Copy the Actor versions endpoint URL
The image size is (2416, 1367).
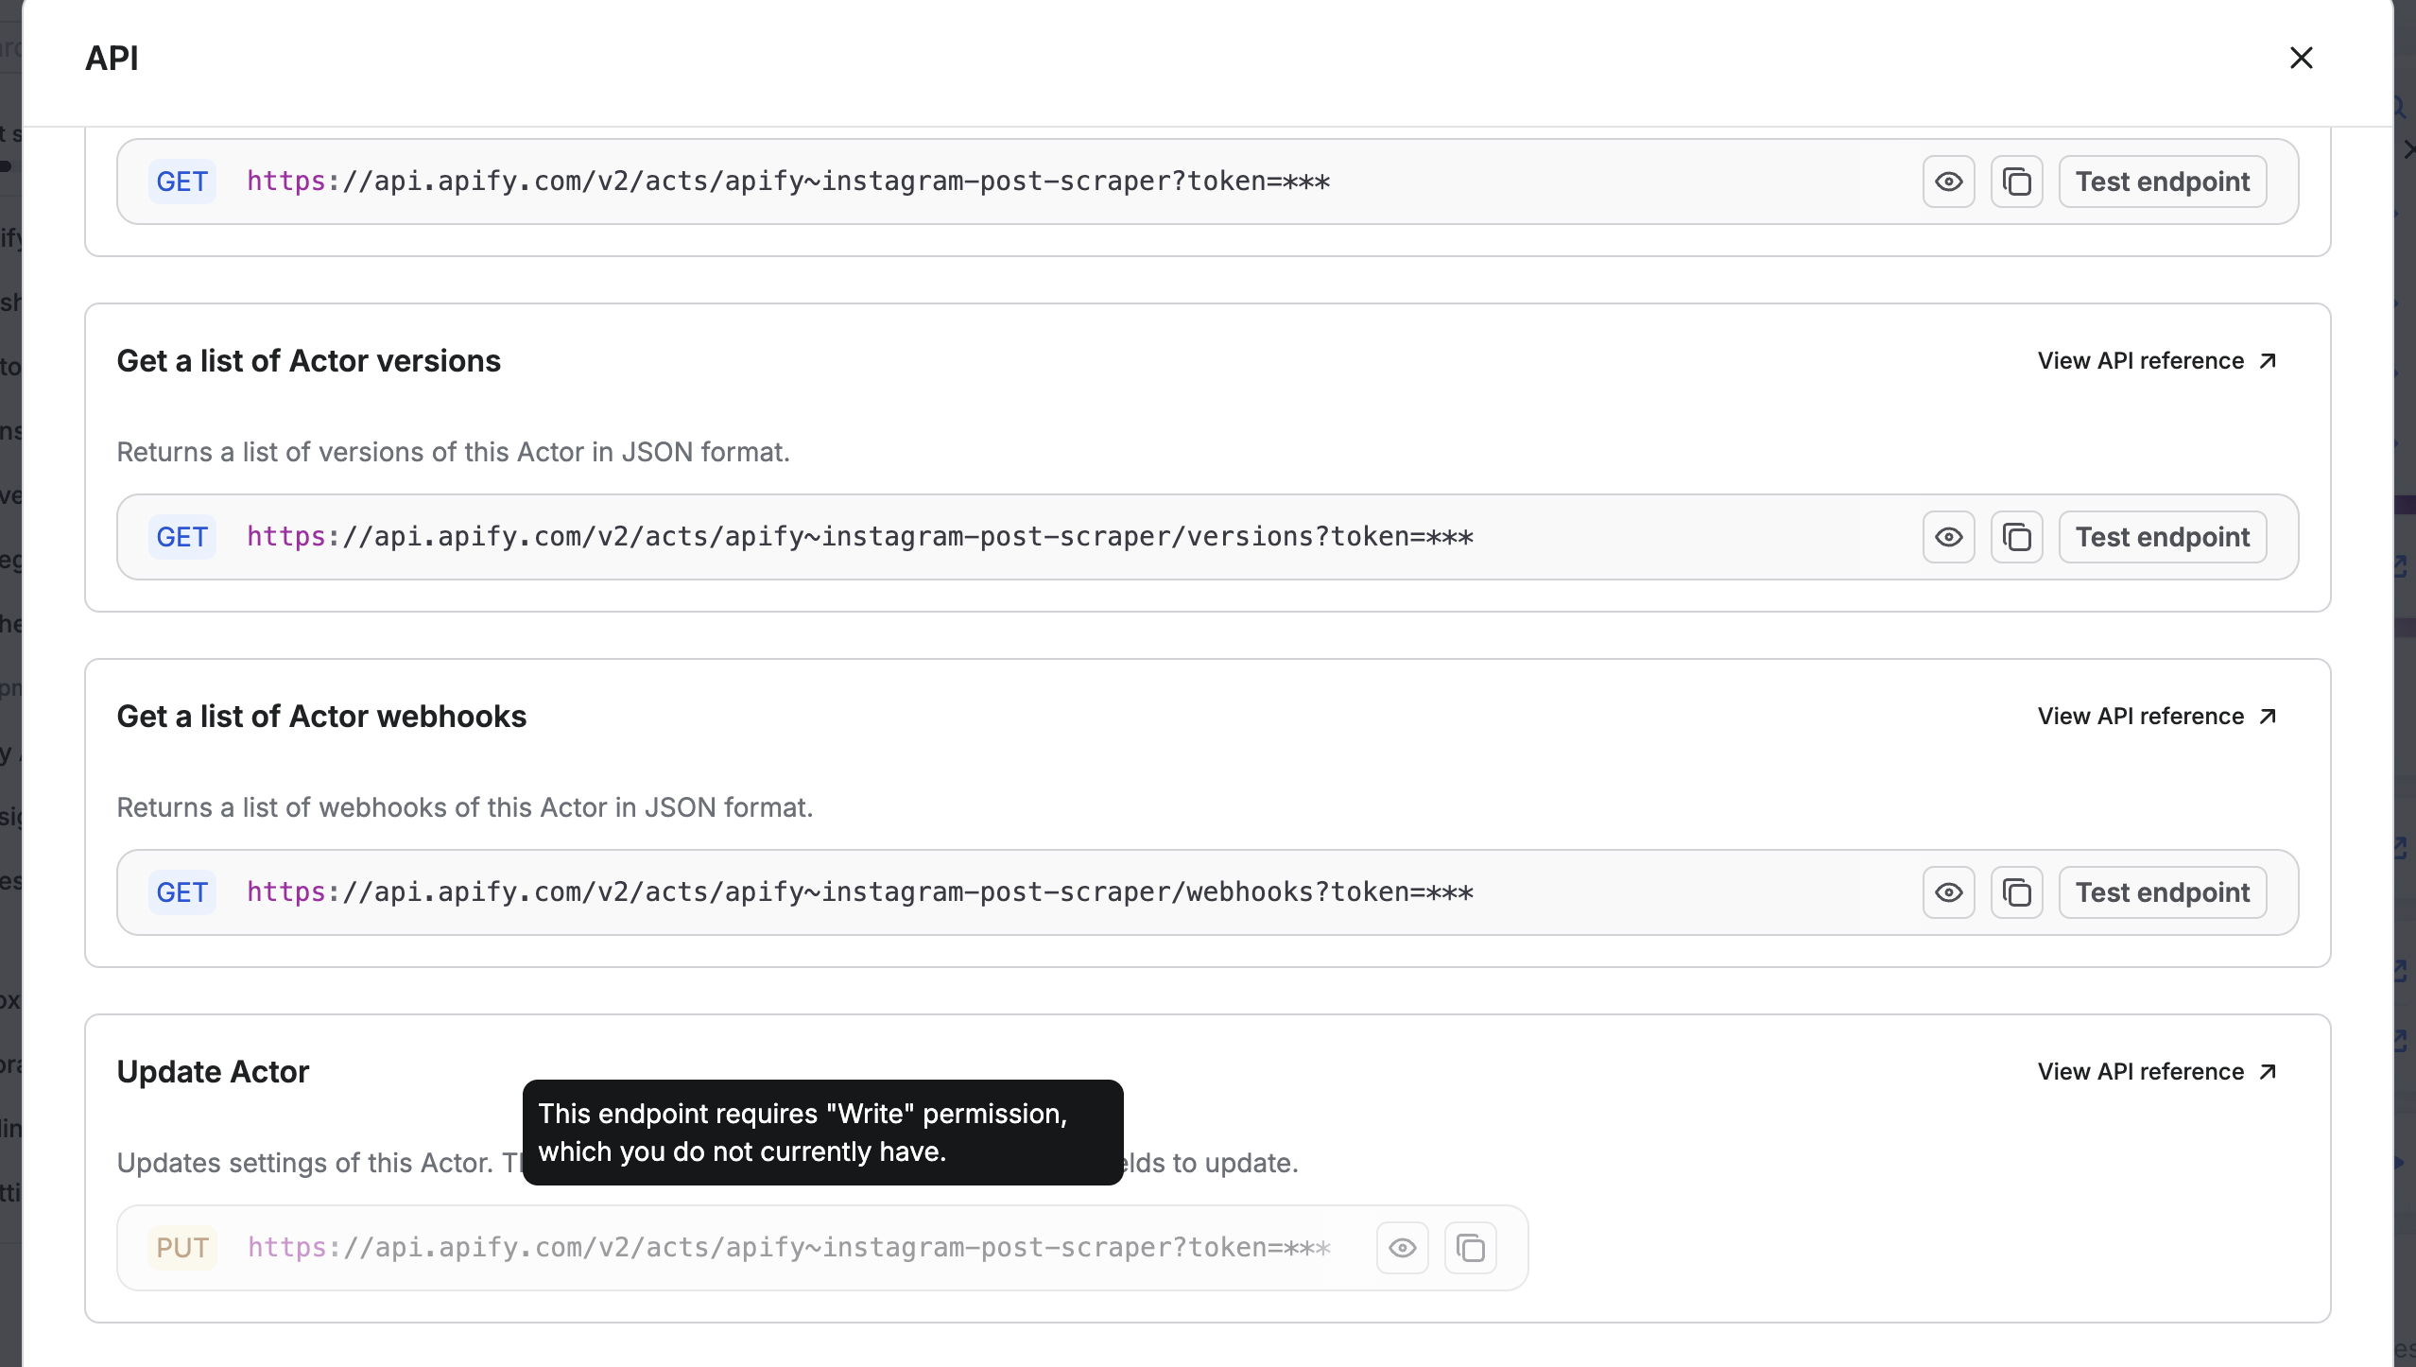point(2016,537)
